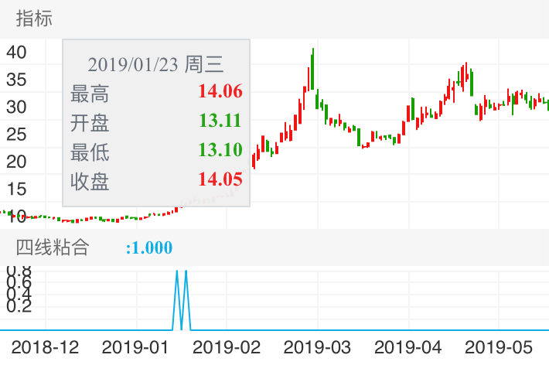Click tooltip date 2019/01/23 周三

click(x=155, y=64)
